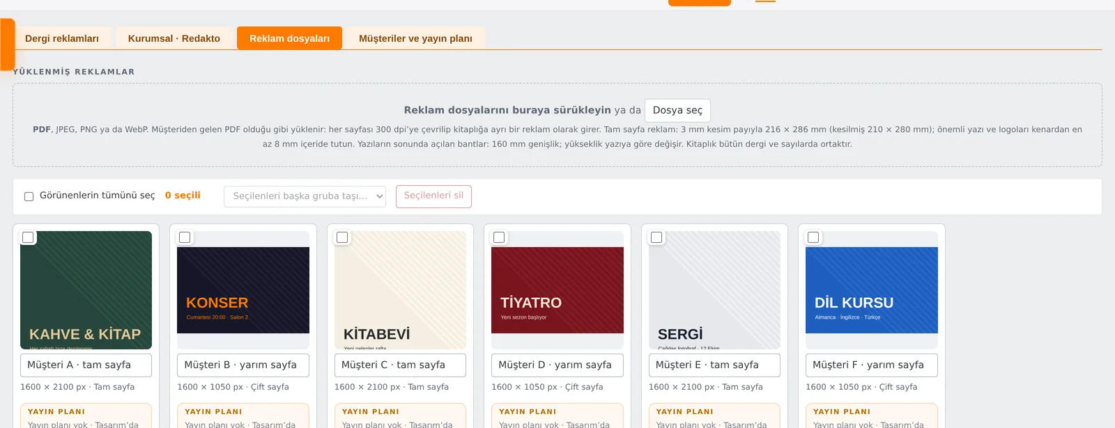Tick the KİTABEVİ ad checkbox
Image resolution: width=1115 pixels, height=428 pixels.
point(342,237)
